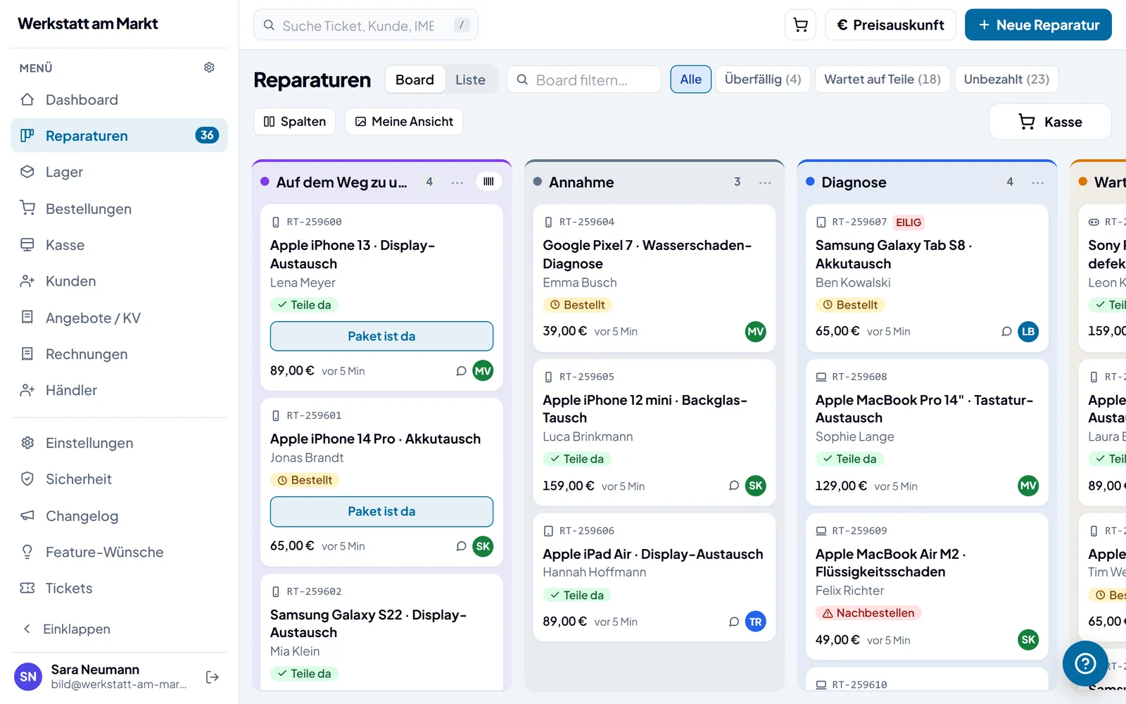Image resolution: width=1126 pixels, height=704 pixels.
Task: Open the barcode scanner in first column
Action: point(488,182)
